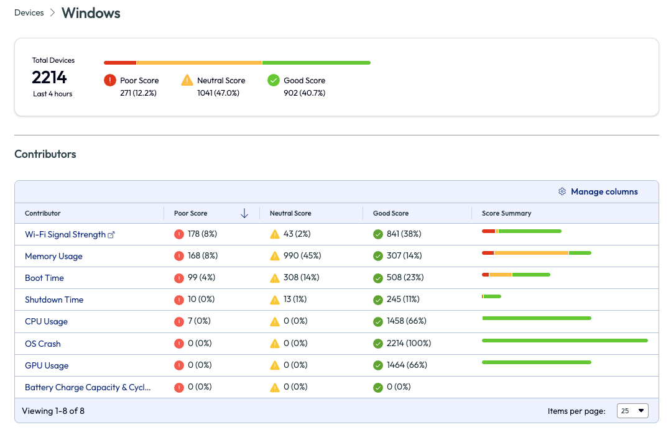
Task: Open the Manage columns option
Action: tap(604, 191)
